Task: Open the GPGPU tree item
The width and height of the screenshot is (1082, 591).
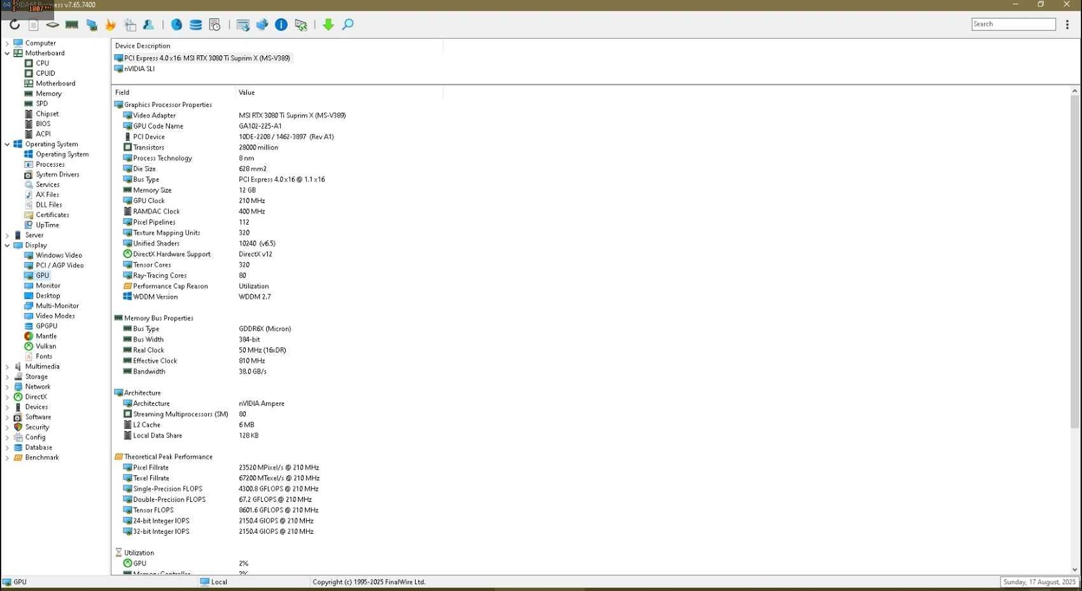Action: (46, 326)
